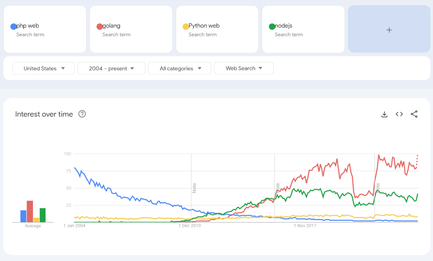Image resolution: width=433 pixels, height=261 pixels.
Task: Change the Web Search type dropdown
Action: coord(244,68)
